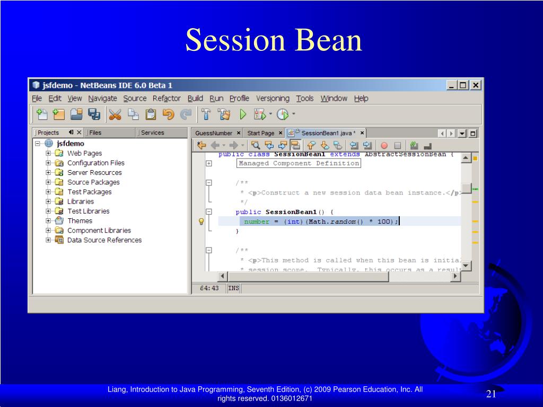This screenshot has height=407, width=543.
Task: Open the Refactor menu
Action: [x=167, y=99]
